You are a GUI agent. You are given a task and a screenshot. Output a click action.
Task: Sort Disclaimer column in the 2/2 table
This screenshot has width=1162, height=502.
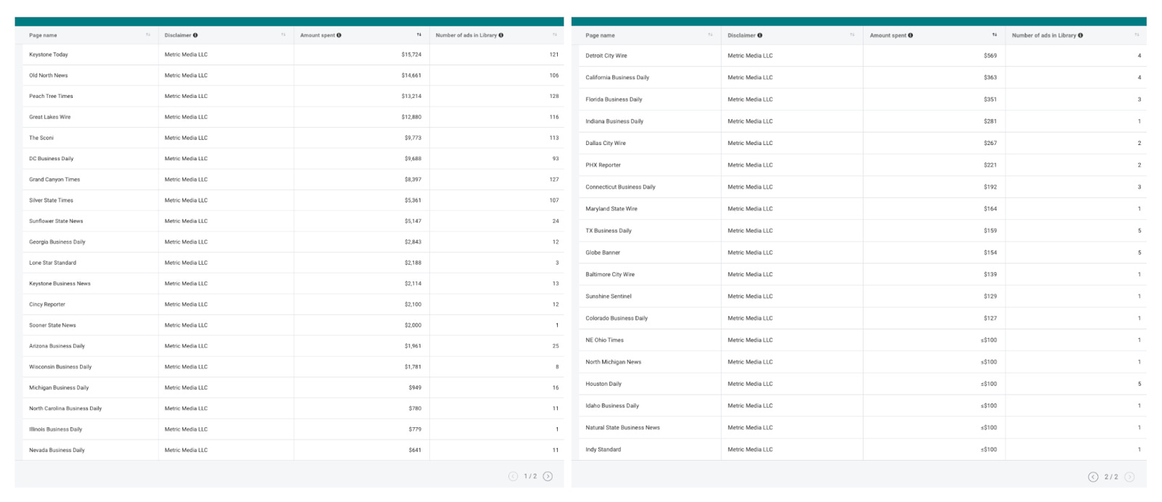point(852,35)
